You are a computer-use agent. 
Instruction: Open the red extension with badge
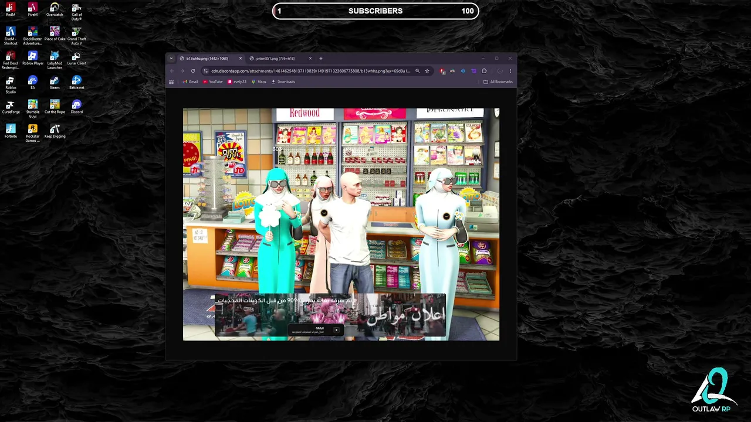tap(442, 71)
